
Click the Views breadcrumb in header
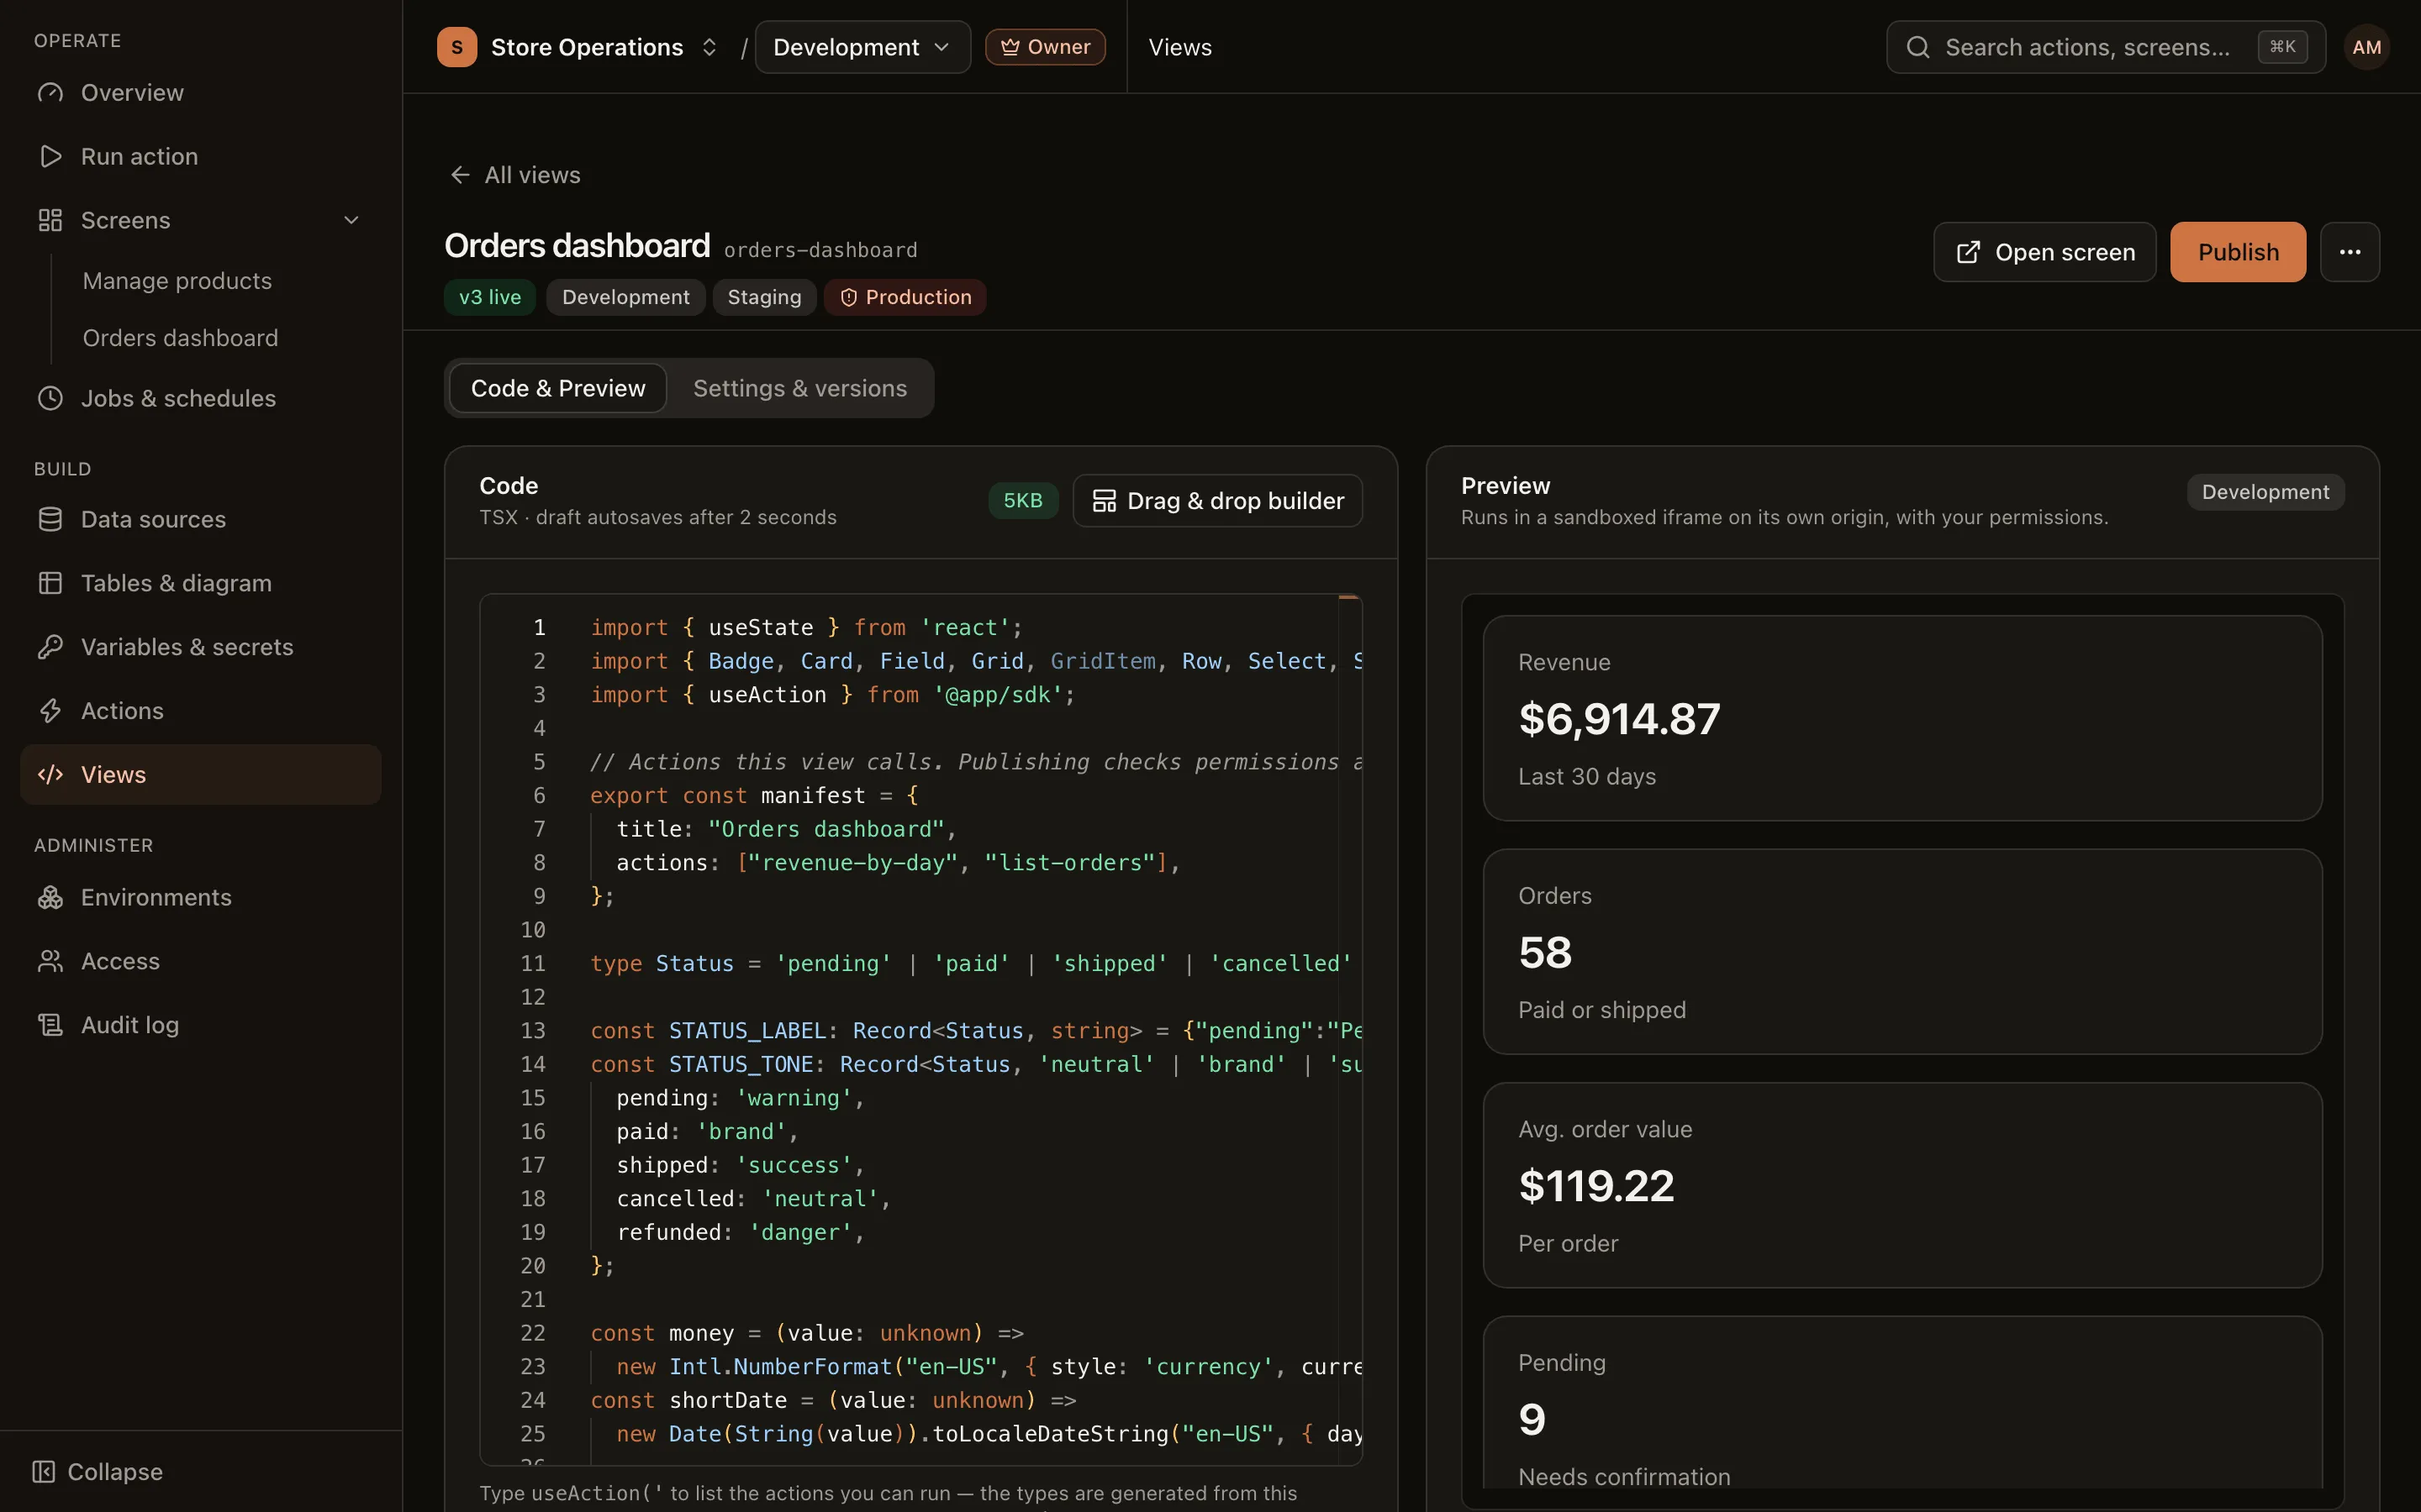pos(1179,47)
